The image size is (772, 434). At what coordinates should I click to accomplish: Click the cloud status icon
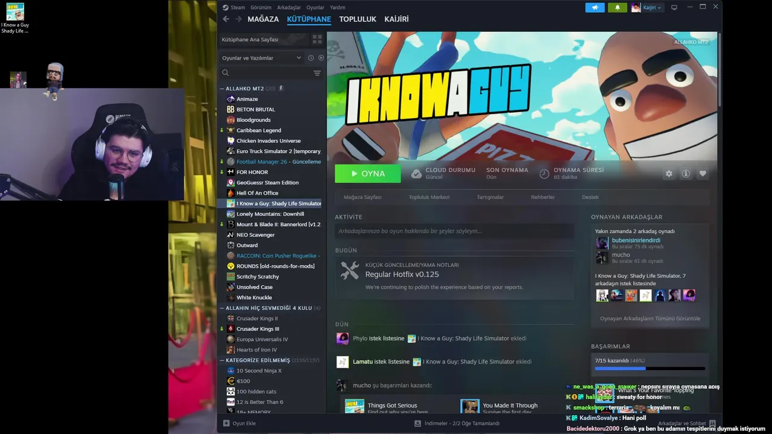coord(416,174)
